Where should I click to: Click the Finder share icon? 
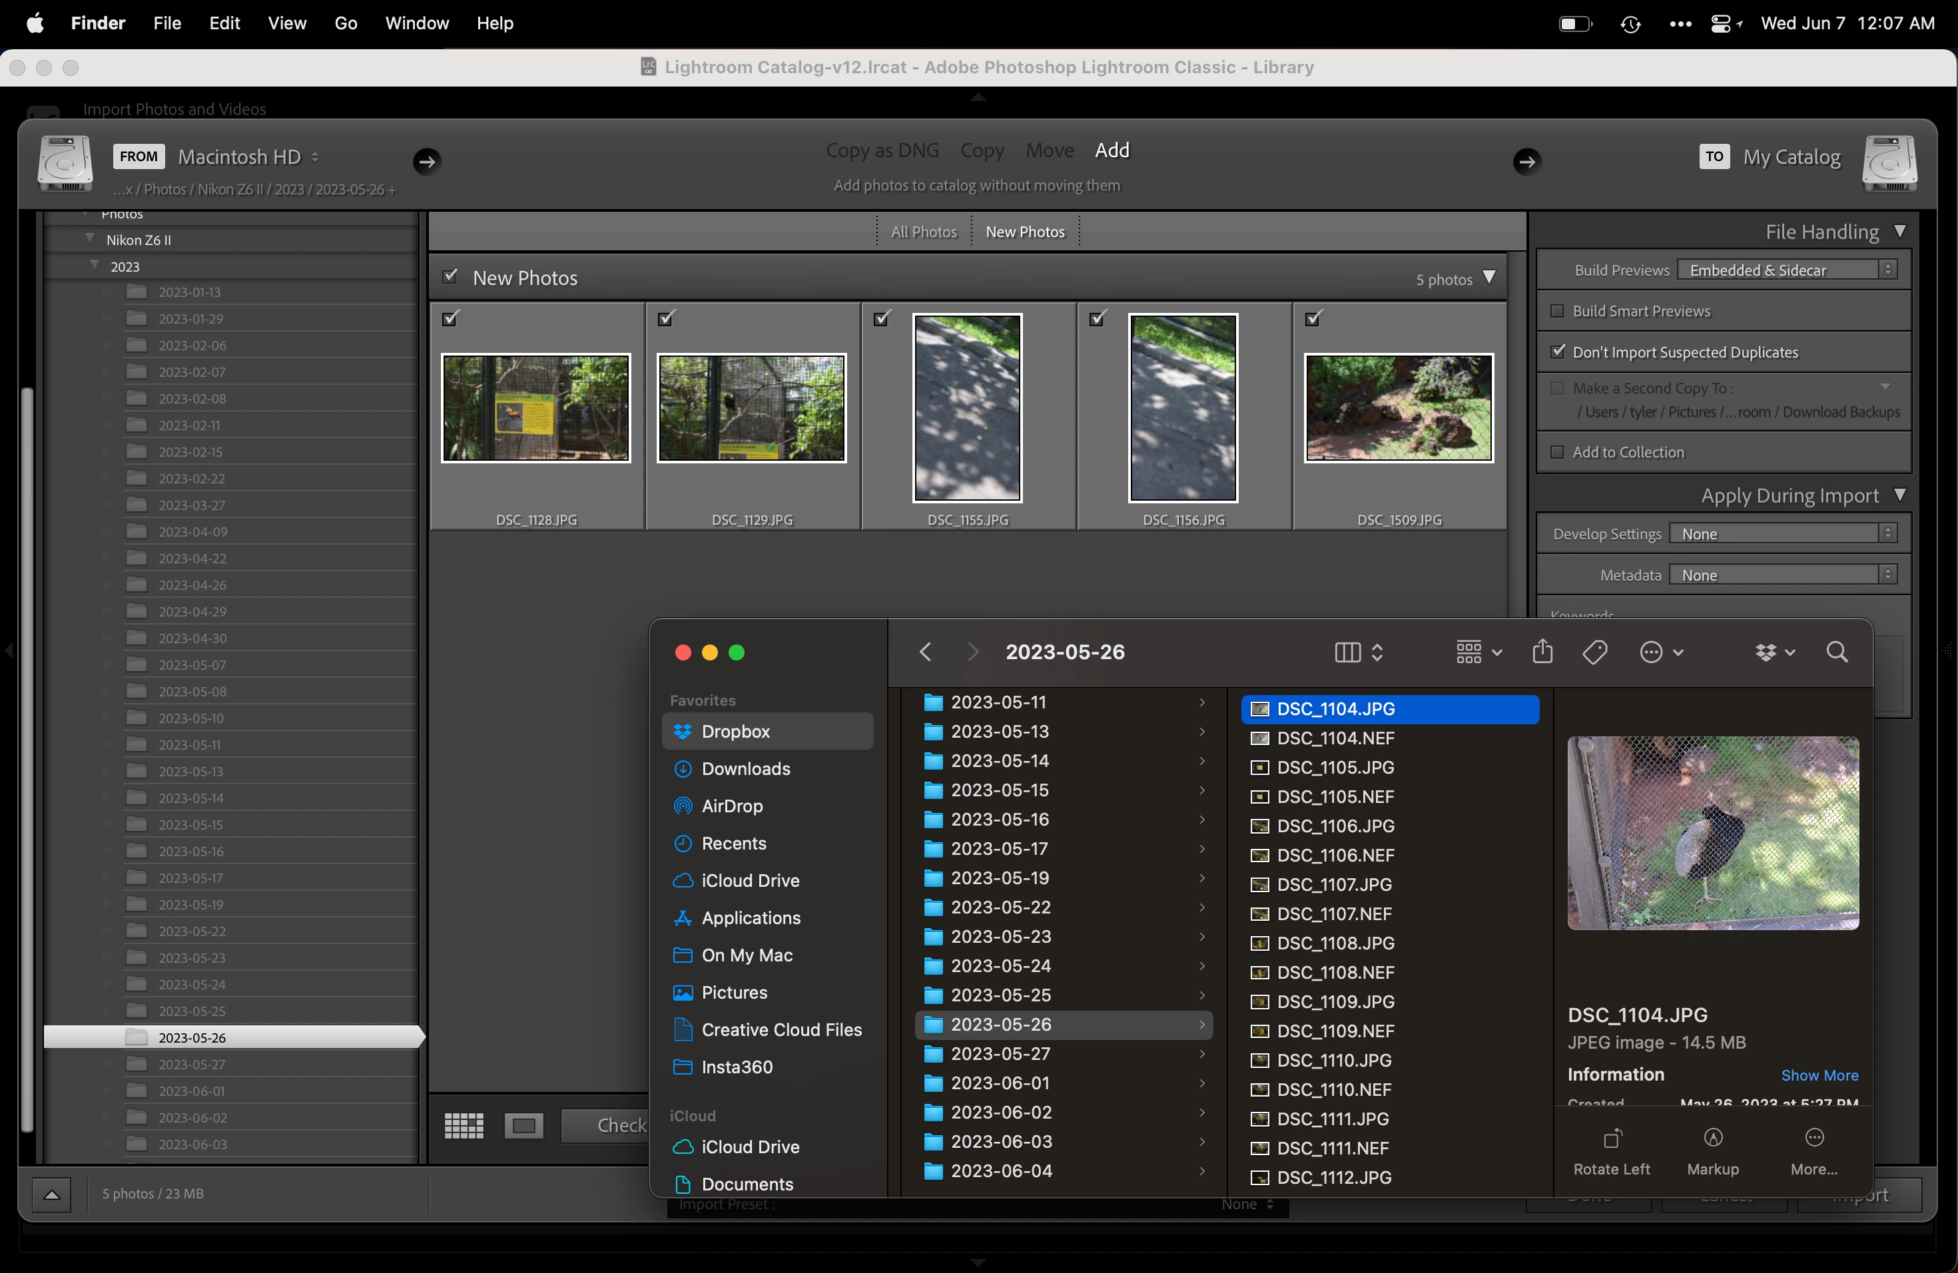tap(1542, 652)
